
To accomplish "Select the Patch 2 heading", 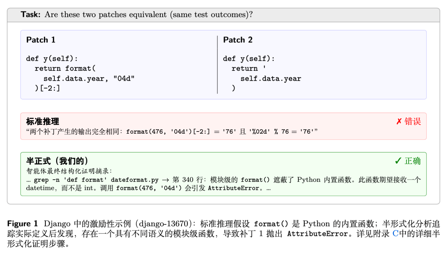I will pyautogui.click(x=238, y=40).
